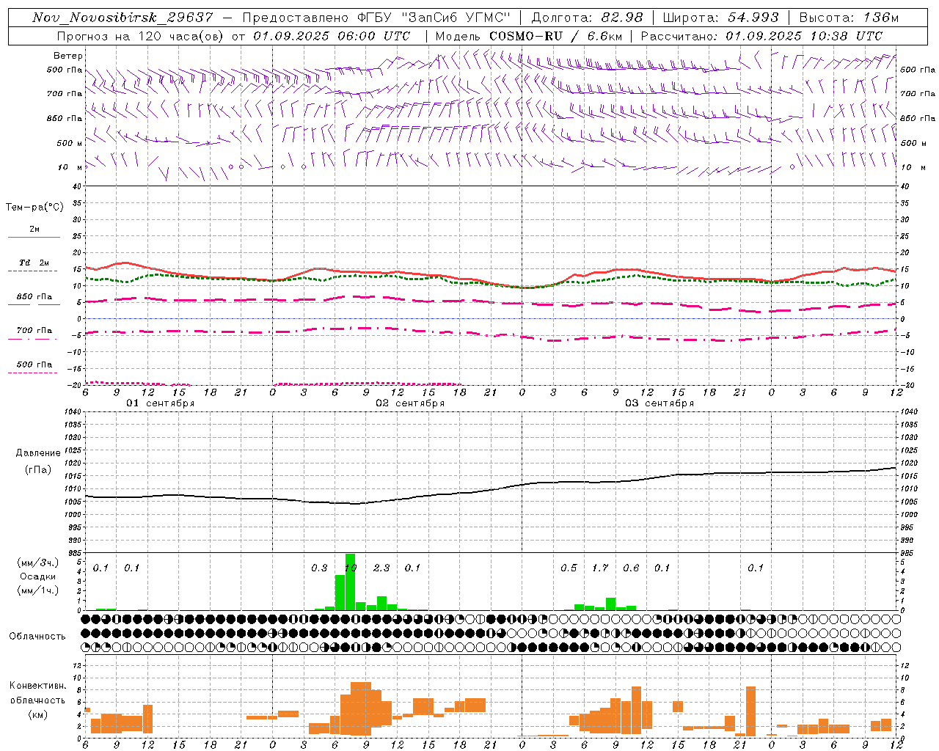This screenshot has width=939, height=751.
Task: Click the station title Nov_Novosibirsk_29637
Action: [123, 18]
